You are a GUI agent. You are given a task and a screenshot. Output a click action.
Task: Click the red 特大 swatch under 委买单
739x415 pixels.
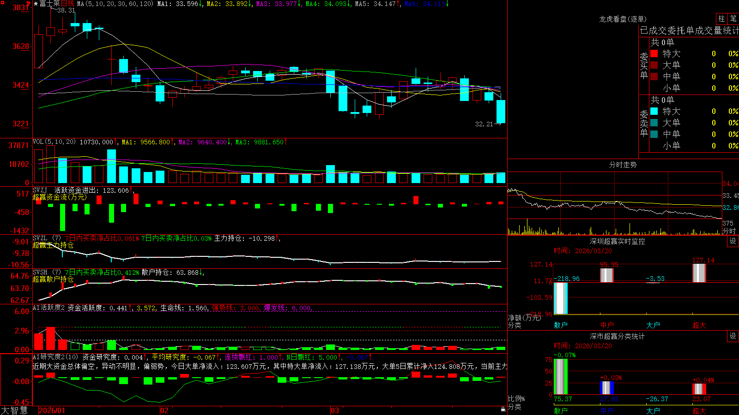654,53
